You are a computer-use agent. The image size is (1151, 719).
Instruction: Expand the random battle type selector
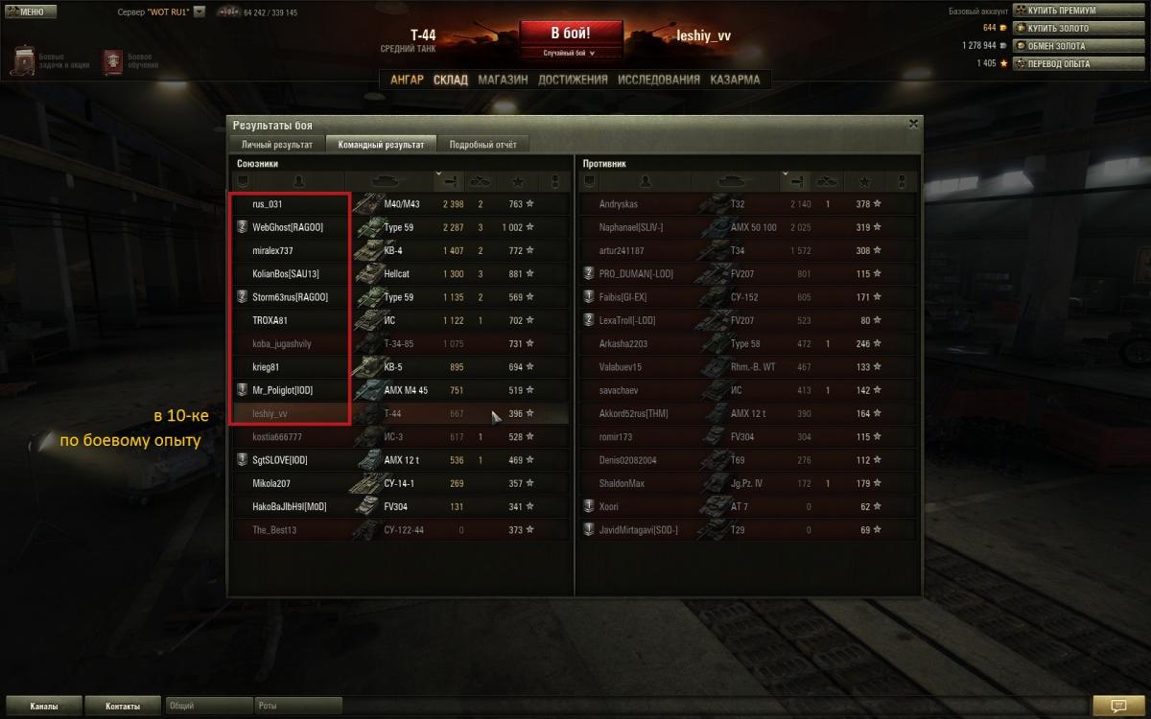point(569,53)
